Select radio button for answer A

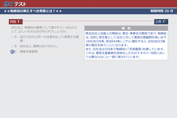pyautogui.click(x=13, y=37)
